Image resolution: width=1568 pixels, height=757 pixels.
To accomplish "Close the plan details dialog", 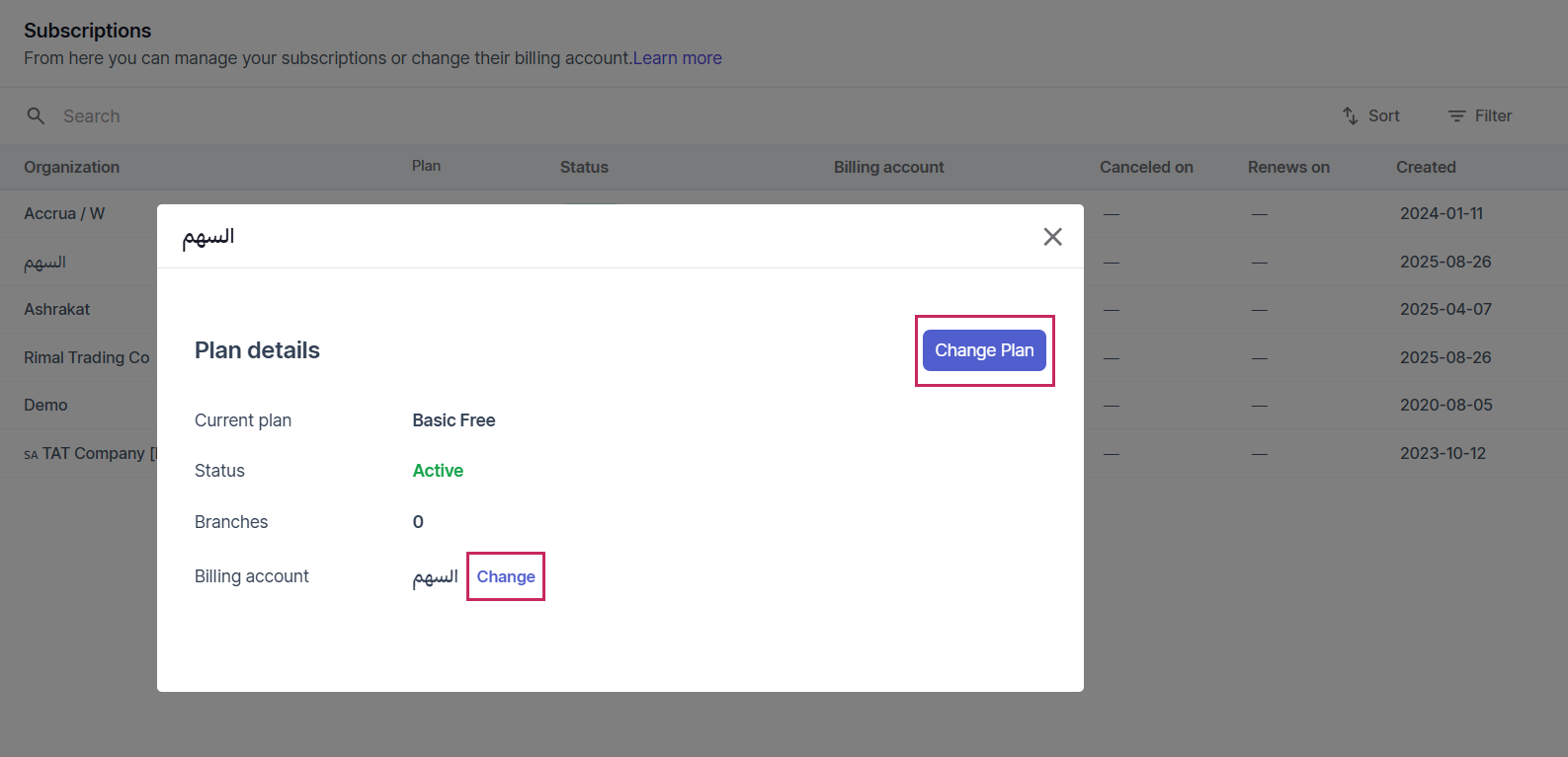I will (1052, 237).
